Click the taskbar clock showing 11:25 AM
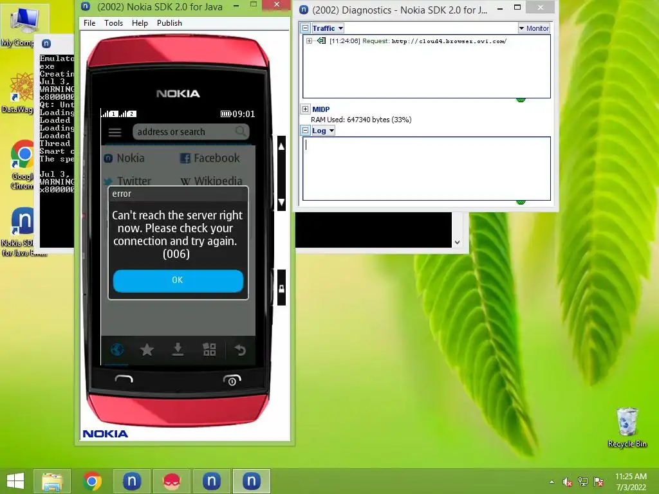Viewport: 659px width, 494px height. pos(631,482)
